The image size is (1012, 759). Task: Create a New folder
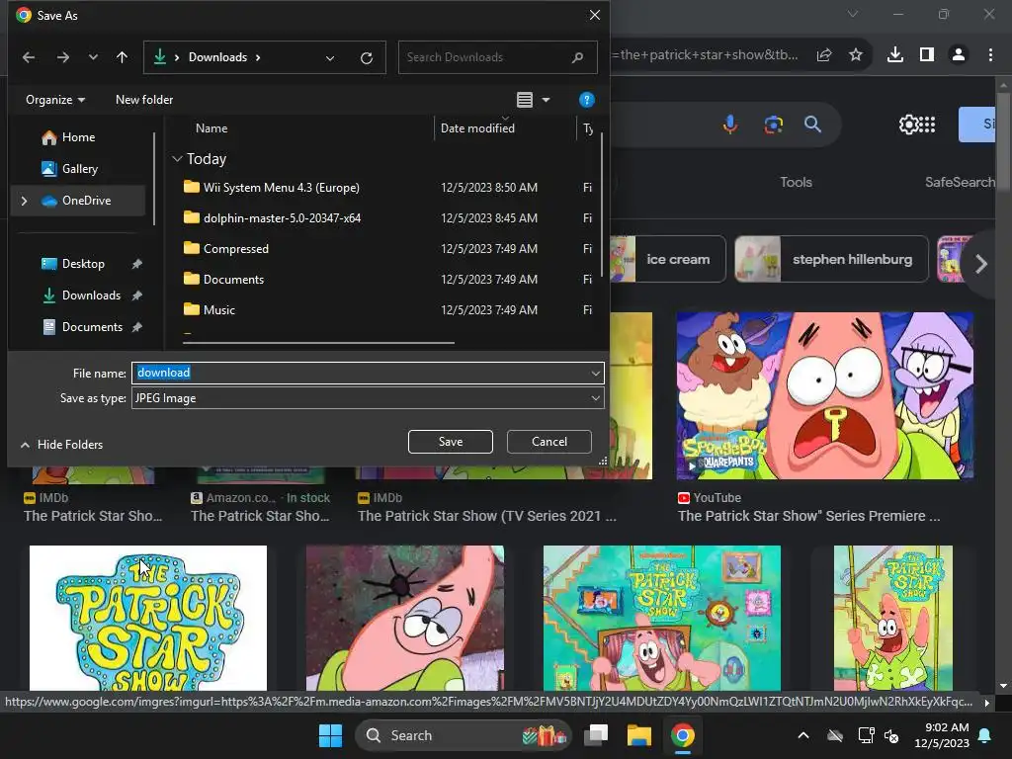tap(144, 100)
